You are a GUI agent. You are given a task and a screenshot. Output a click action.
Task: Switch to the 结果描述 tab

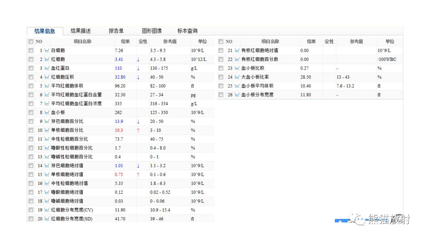(x=80, y=31)
